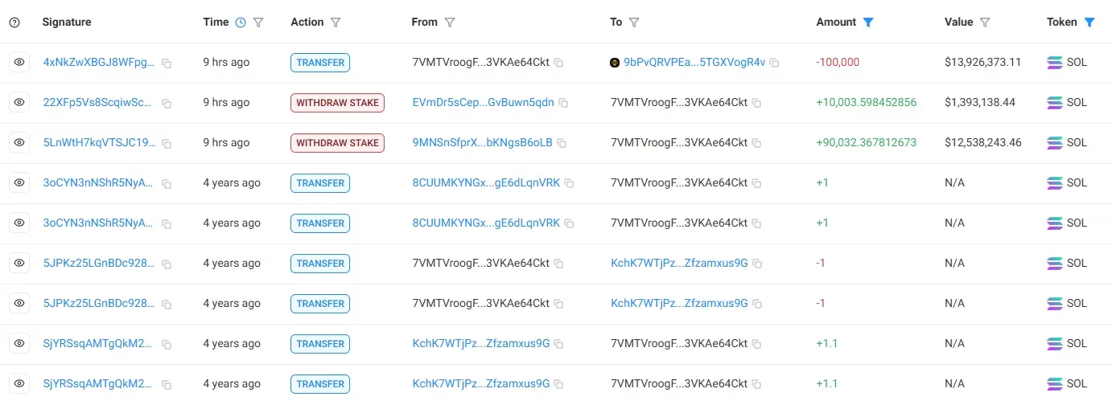The width and height of the screenshot is (1112, 401).
Task: Copy the 9bPvQRVPEa recipient address
Action: [x=774, y=63]
